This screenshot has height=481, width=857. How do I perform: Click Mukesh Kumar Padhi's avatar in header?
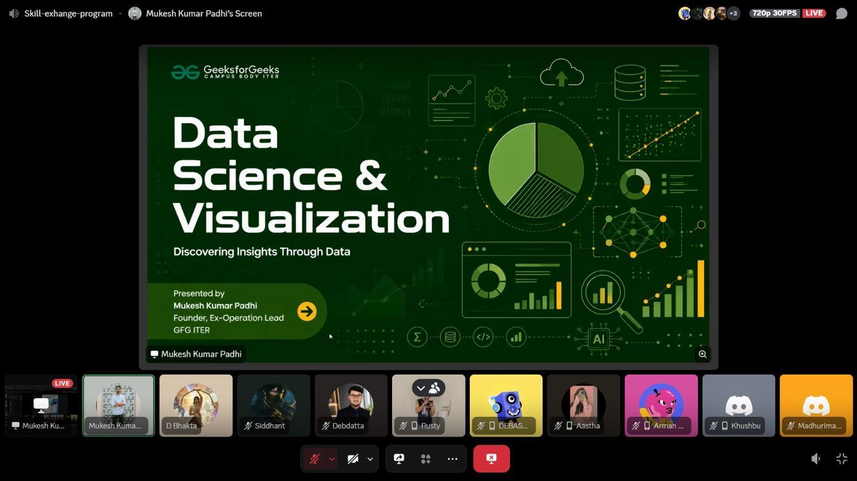135,13
